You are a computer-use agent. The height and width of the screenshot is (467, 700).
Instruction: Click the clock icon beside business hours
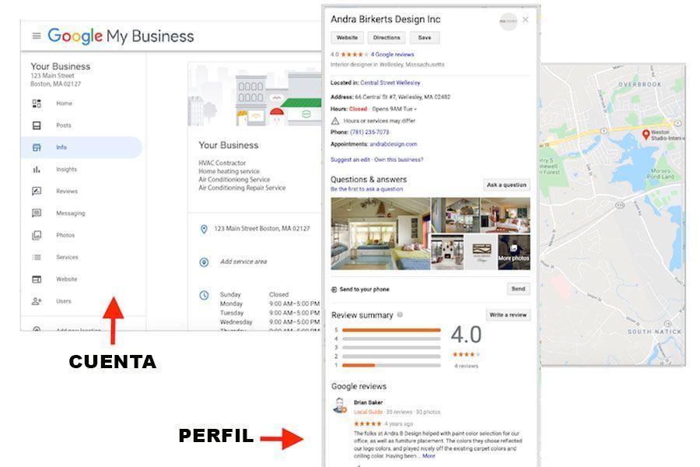(204, 296)
